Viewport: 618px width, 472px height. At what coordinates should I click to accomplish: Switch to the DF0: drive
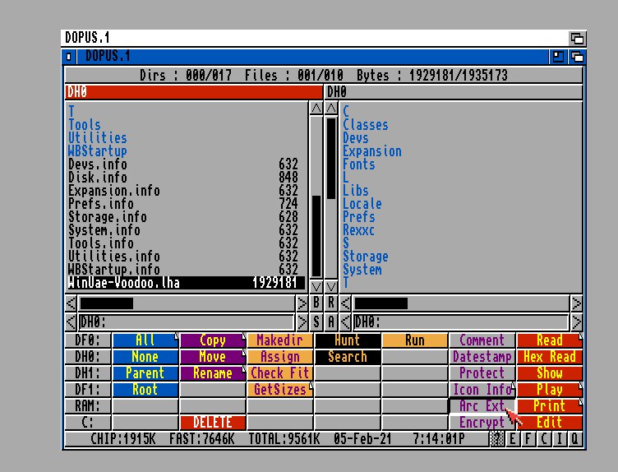coord(87,340)
